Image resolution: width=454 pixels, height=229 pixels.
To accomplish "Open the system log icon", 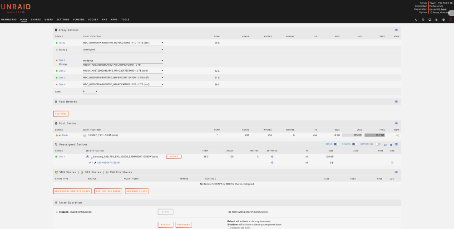I will pyautogui.click(x=437, y=19).
